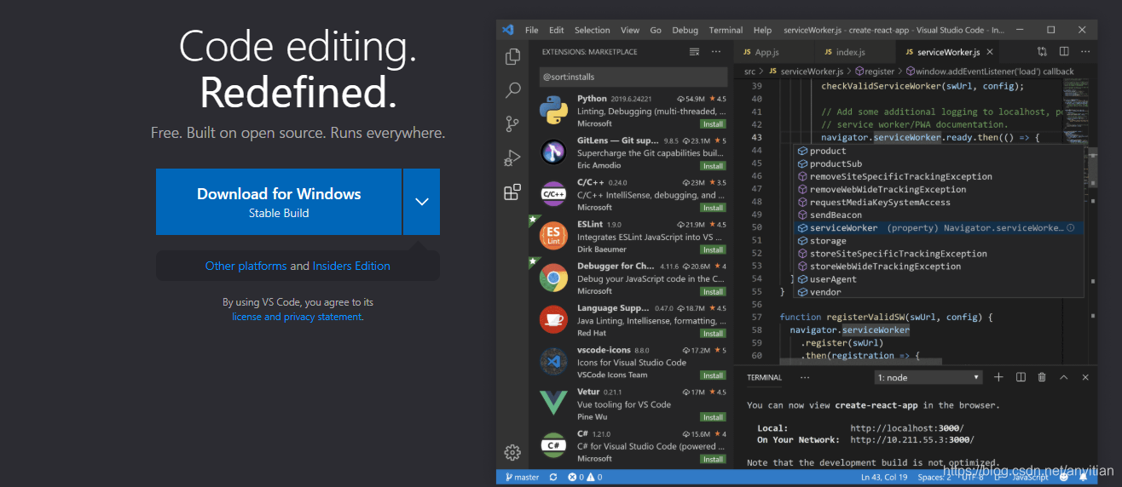The height and width of the screenshot is (487, 1122).
Task: Close the serviceWorker.js tab via its X
Action: 991,52
